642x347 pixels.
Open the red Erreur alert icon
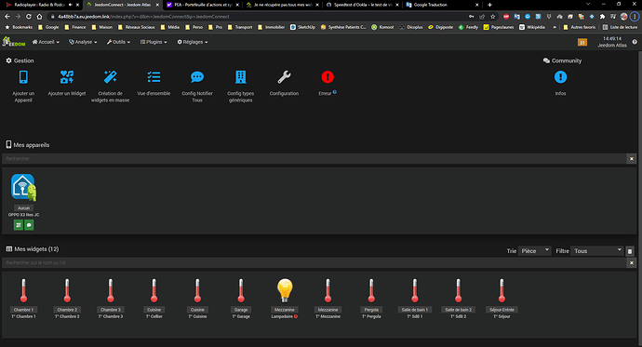pos(328,77)
